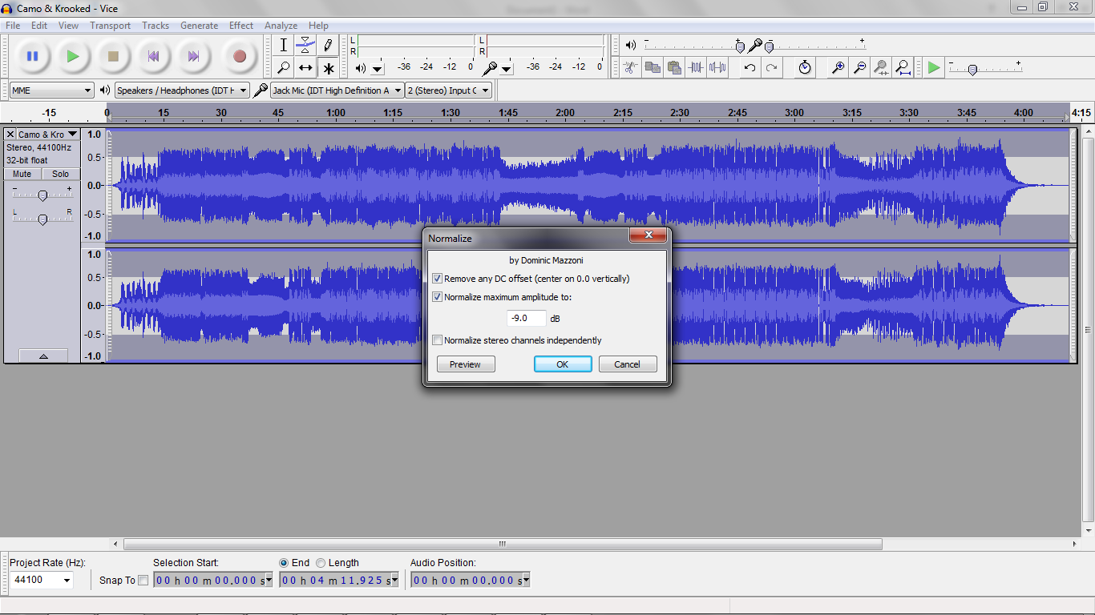Open the Tracks menu
The image size is (1095, 615).
tap(156, 26)
